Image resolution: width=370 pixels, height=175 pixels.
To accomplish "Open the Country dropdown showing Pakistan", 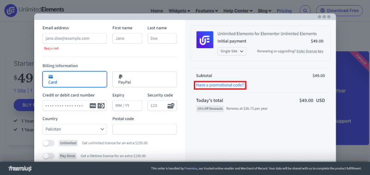I will point(74,129).
